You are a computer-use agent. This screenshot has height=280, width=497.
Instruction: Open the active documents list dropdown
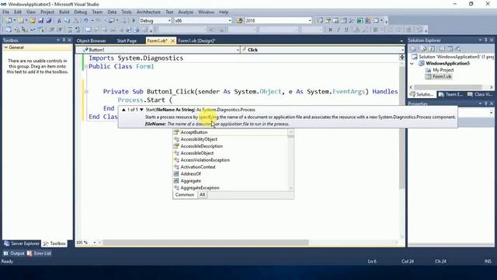pos(401,41)
